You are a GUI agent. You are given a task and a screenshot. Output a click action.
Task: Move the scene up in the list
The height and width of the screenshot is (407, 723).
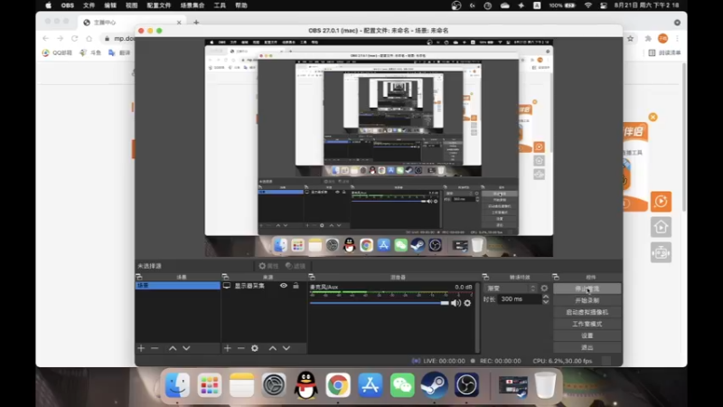coord(173,348)
